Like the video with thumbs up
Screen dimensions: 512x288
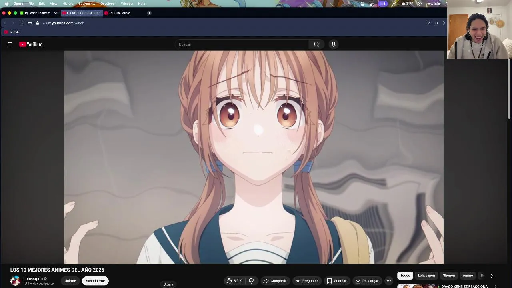[234, 281]
